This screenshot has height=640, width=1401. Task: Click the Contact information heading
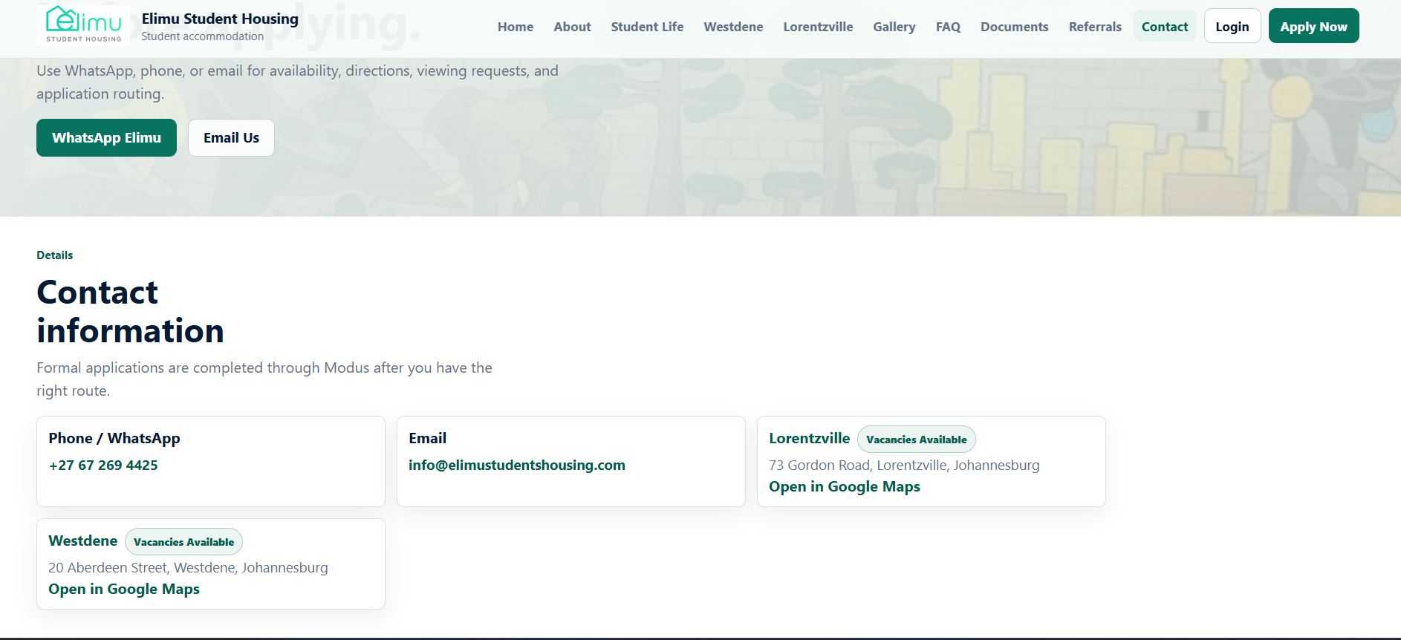[130, 312]
